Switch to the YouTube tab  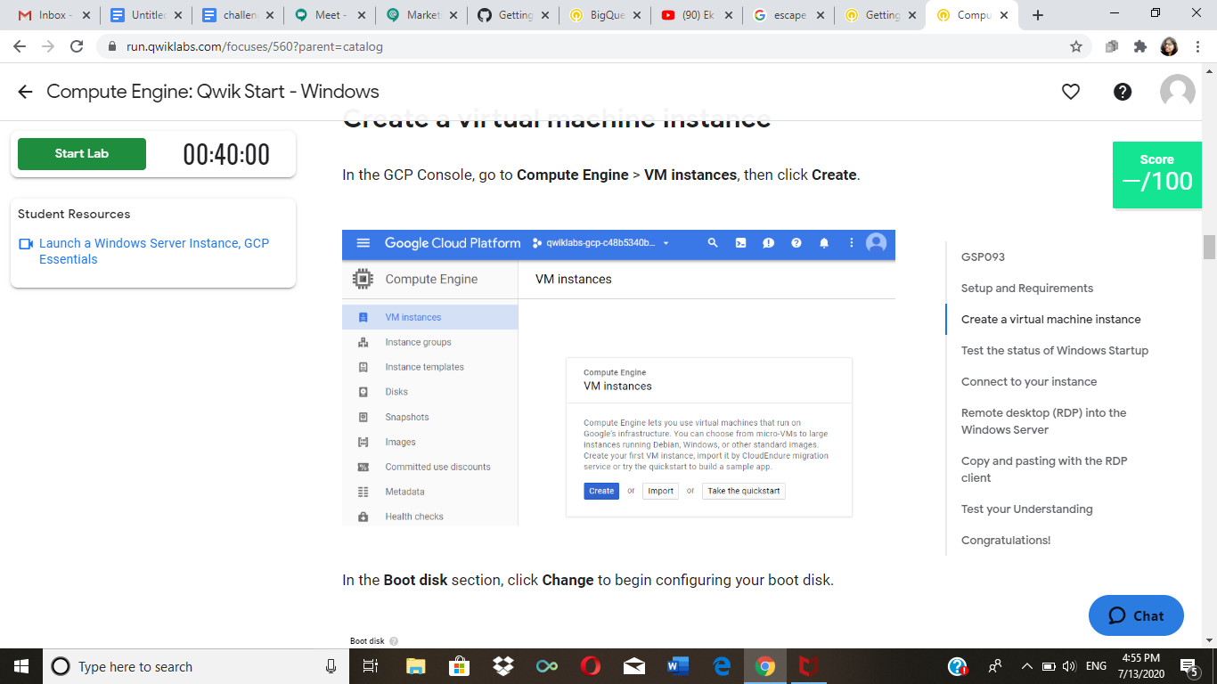(698, 15)
